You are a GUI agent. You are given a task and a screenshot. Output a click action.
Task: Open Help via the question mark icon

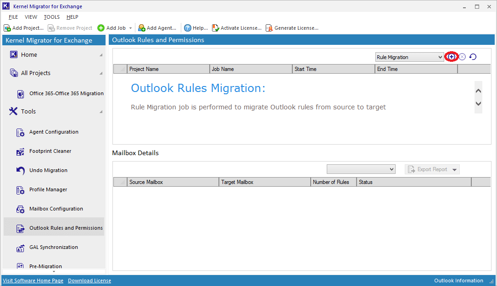click(x=188, y=28)
